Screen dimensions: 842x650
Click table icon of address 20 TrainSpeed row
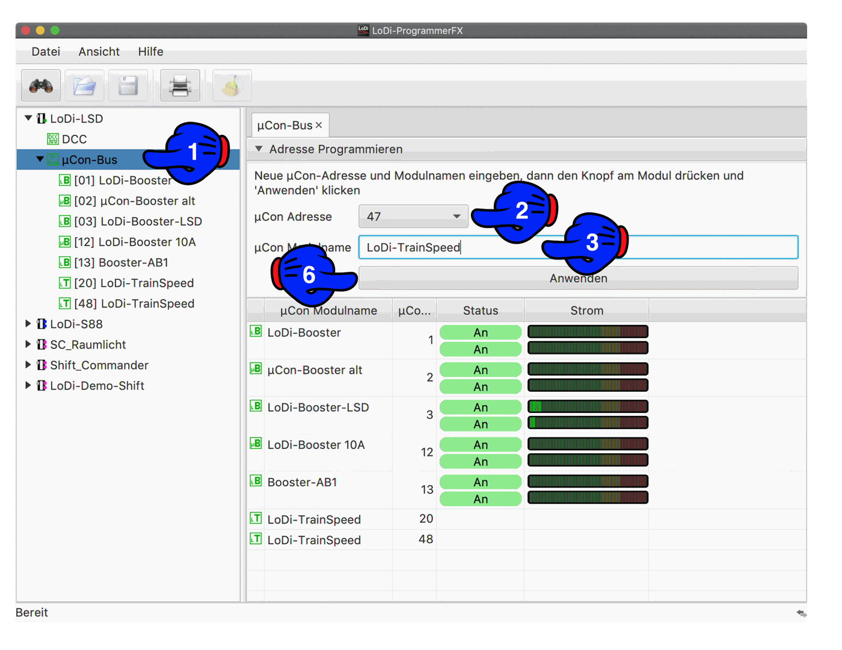(x=256, y=518)
